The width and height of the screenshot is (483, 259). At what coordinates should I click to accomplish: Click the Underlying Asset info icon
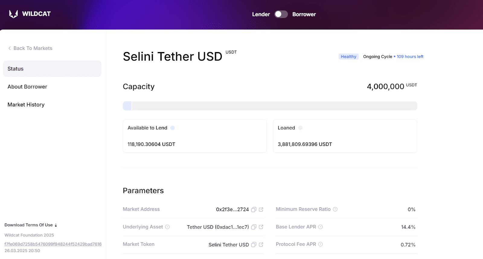click(168, 227)
